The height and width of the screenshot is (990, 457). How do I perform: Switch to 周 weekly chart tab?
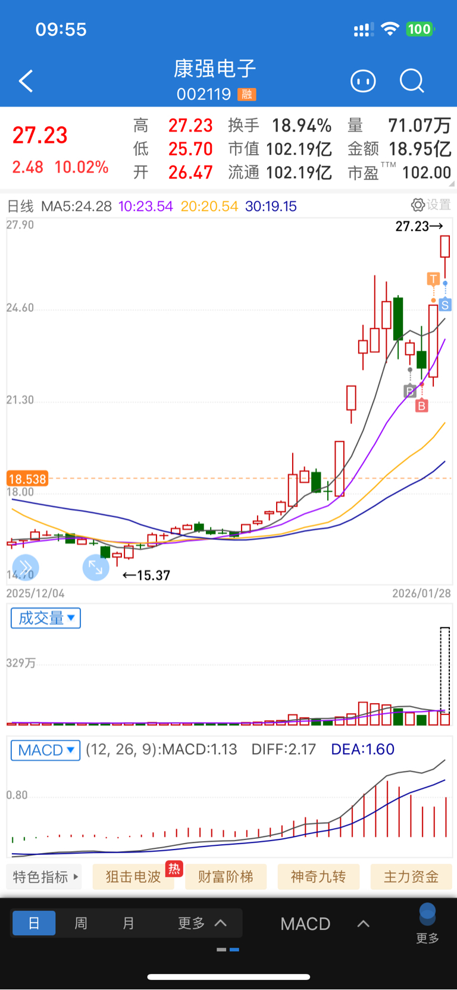coord(81,923)
